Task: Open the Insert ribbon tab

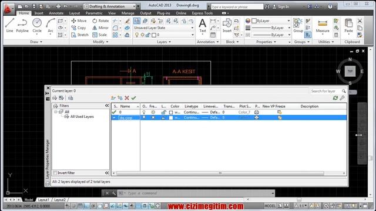Action: (39, 13)
